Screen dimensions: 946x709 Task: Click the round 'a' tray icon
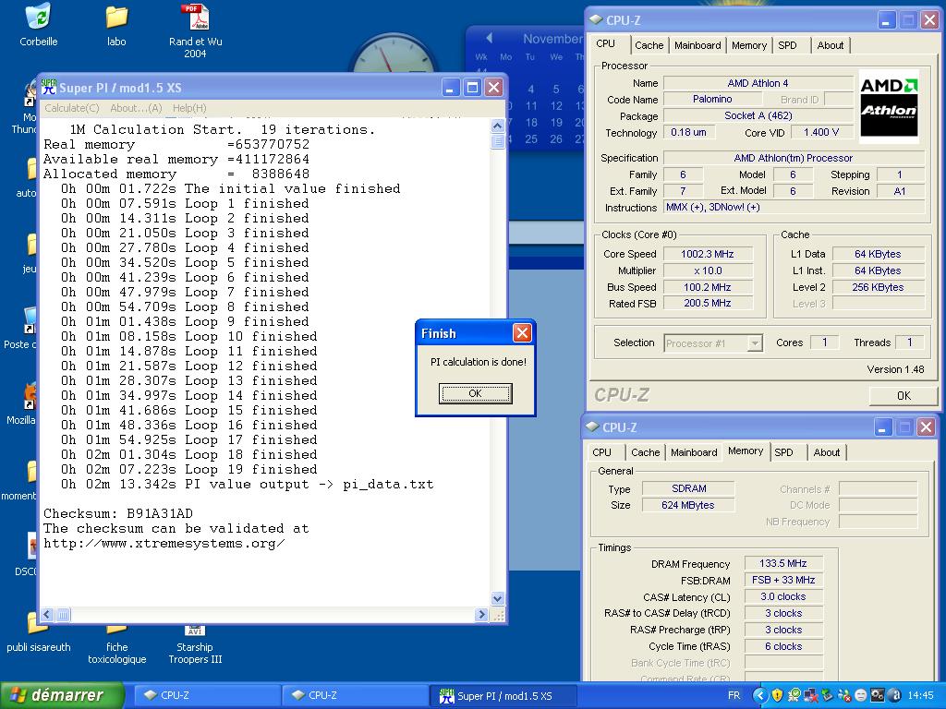(x=894, y=695)
